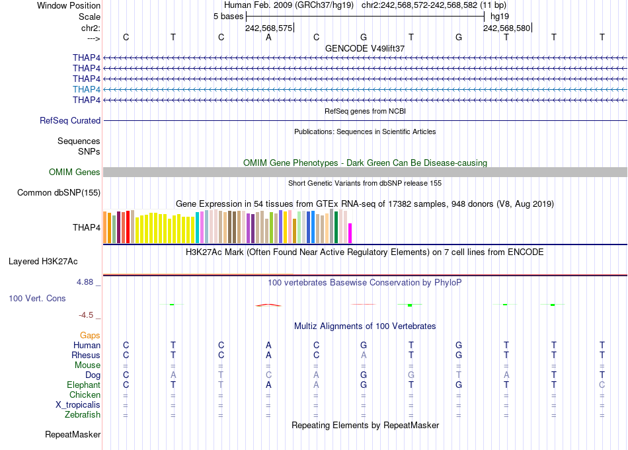Open the '100 Vert. Cons' track label
Image resolution: width=628 pixels, height=450 pixels.
click(x=37, y=298)
